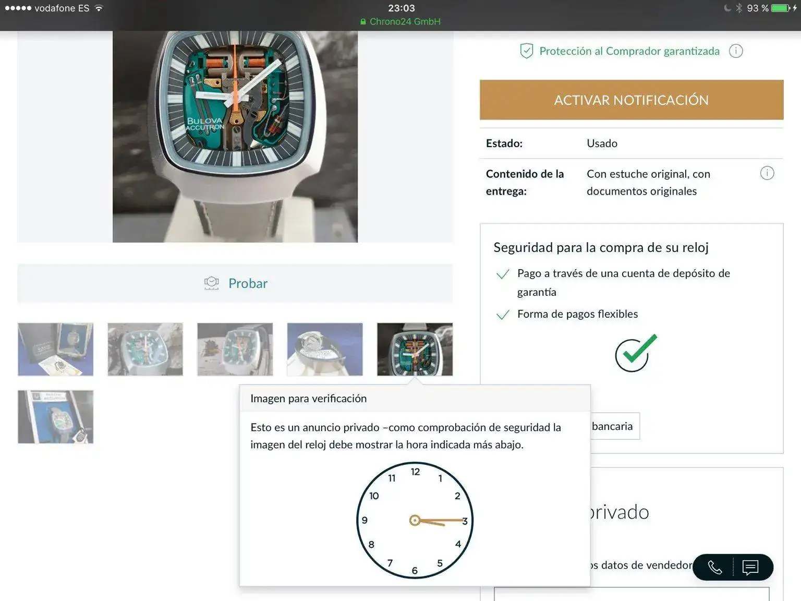Select fourth thumbnail showing watch side profile

[x=324, y=349]
